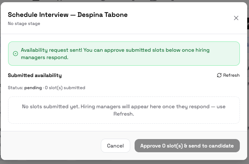Click the Refresh availability link
This screenshot has height=164, width=249.
(228, 75)
